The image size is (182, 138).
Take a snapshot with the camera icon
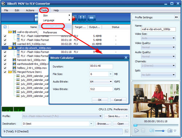click(x=170, y=131)
